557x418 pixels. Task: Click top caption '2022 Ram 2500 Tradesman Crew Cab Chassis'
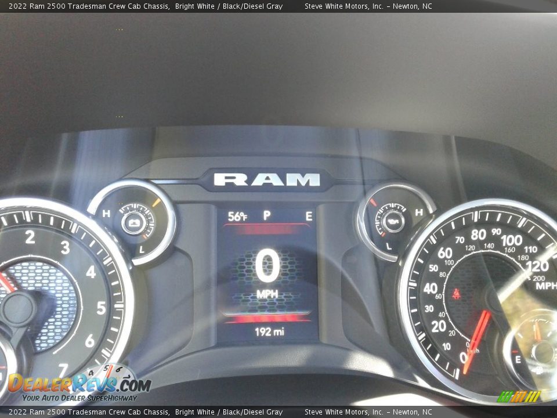point(89,6)
